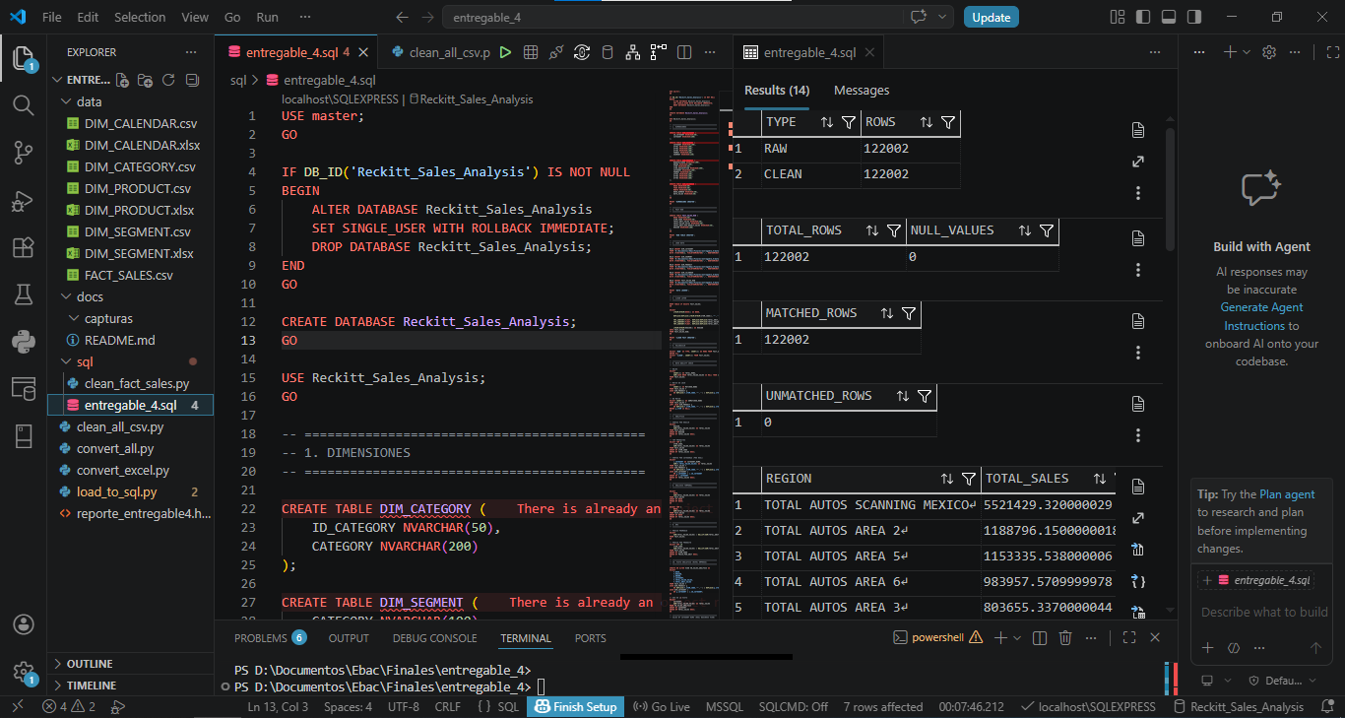The width and height of the screenshot is (1345, 718).
Task: Open Manage gear in activity bar
Action: [x=24, y=673]
